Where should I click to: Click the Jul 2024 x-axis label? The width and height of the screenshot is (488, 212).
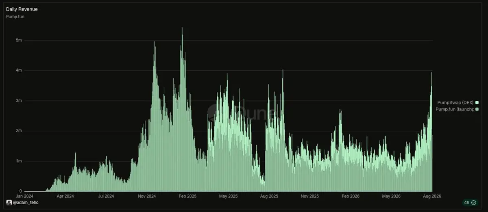[106, 196]
